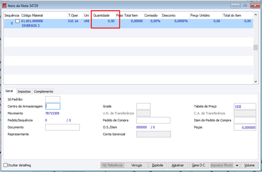Focus the Item do Pedido de Compra field

245,120
